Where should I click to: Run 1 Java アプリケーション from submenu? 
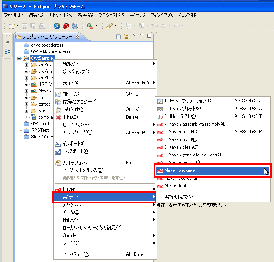coord(213,101)
